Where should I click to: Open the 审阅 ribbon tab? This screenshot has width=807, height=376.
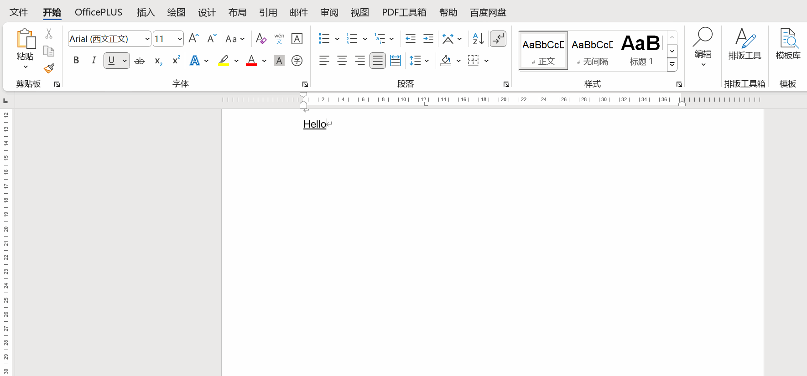click(329, 12)
